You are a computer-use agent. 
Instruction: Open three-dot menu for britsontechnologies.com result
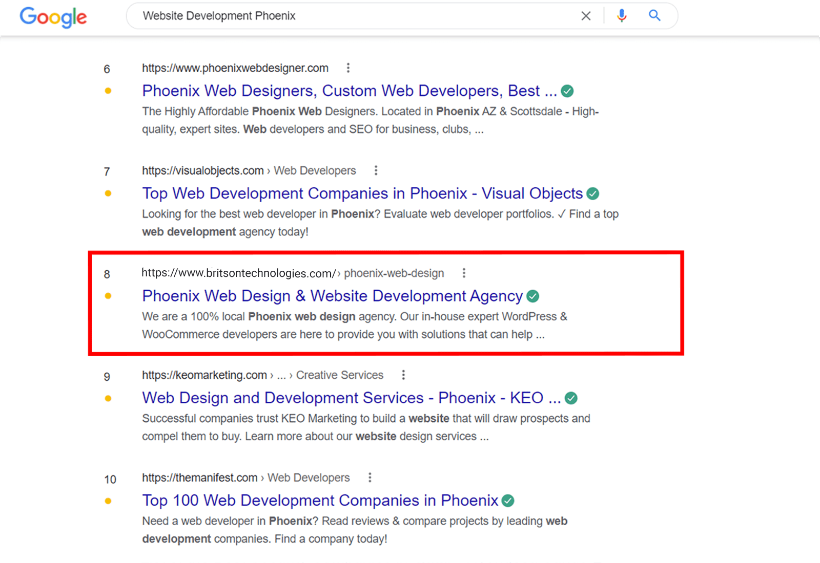[x=464, y=273]
